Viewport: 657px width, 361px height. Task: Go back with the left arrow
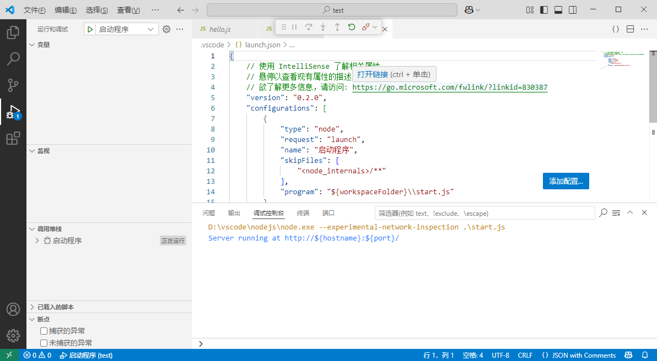(181, 10)
